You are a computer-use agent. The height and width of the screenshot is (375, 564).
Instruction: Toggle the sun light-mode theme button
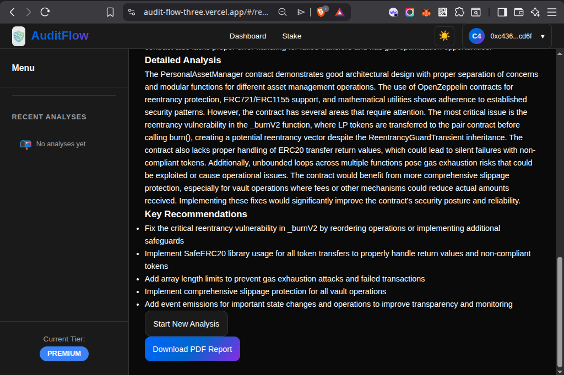coord(444,36)
